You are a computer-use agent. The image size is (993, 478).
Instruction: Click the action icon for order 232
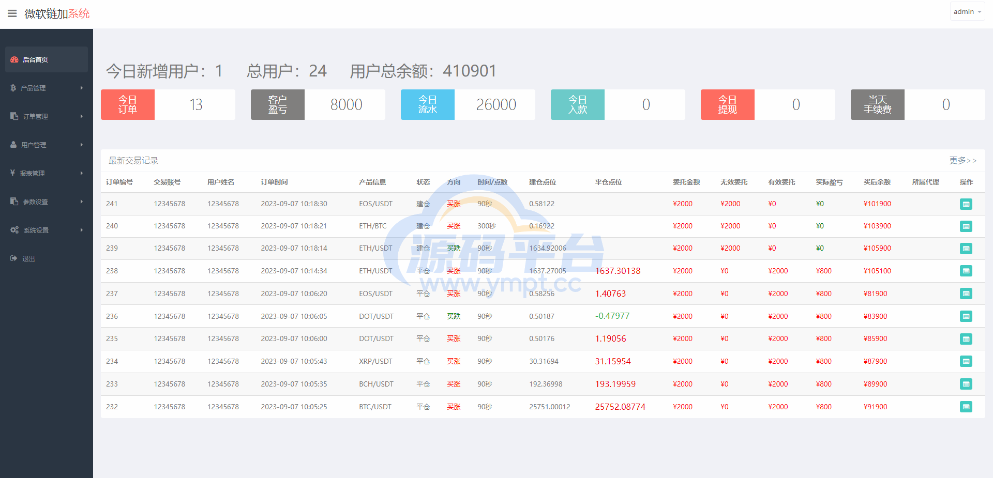966,407
